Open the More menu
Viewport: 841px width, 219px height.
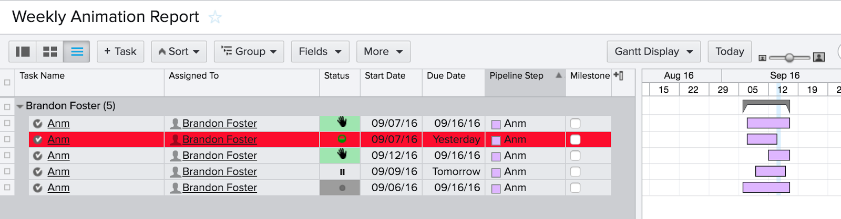pyautogui.click(x=383, y=51)
